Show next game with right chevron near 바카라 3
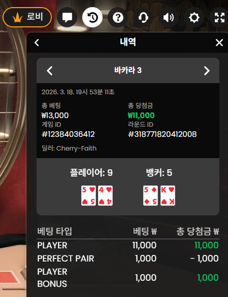This screenshot has width=228, height=297. tap(207, 70)
